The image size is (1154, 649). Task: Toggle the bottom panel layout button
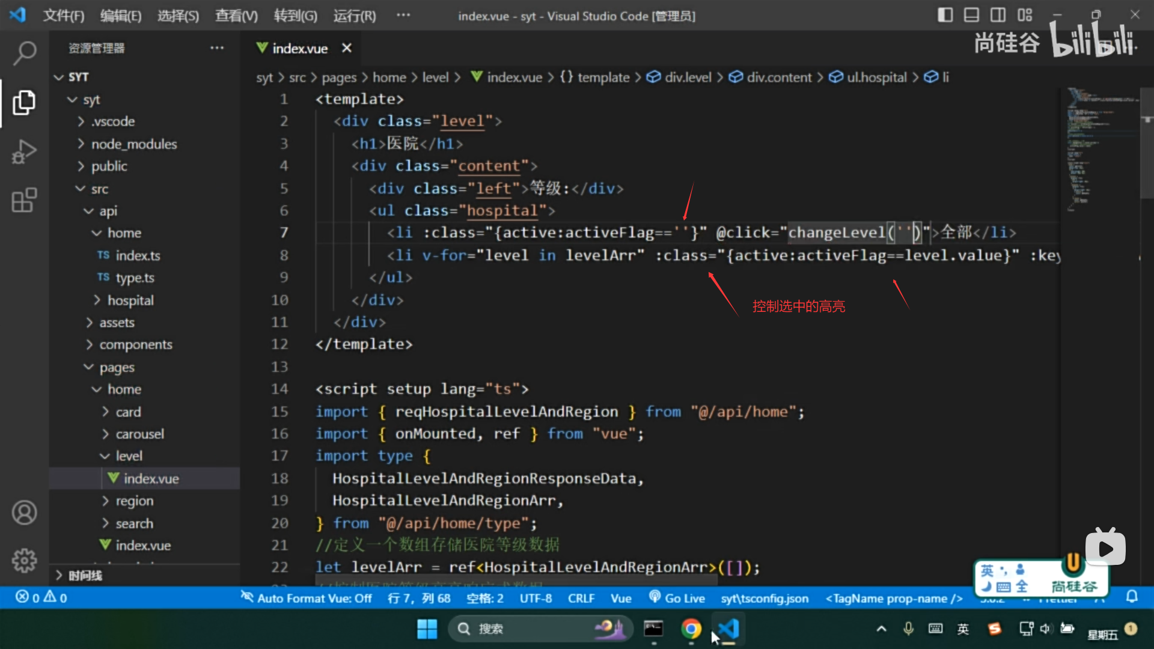tap(971, 15)
